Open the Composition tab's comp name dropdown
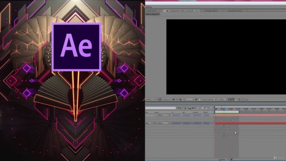Viewport: 286px width, 161px height. (x=183, y=11)
